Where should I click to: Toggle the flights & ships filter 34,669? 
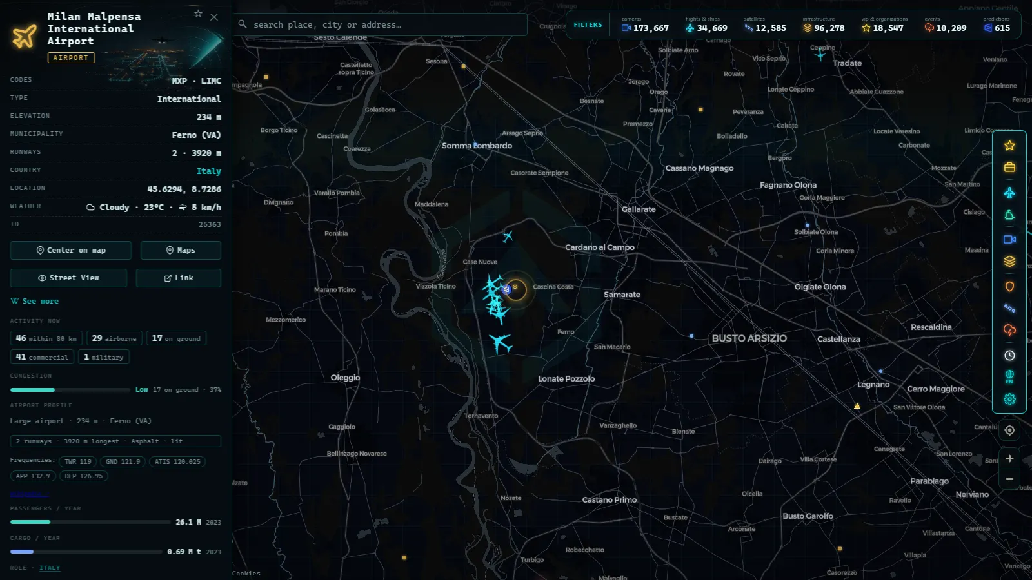coord(706,25)
